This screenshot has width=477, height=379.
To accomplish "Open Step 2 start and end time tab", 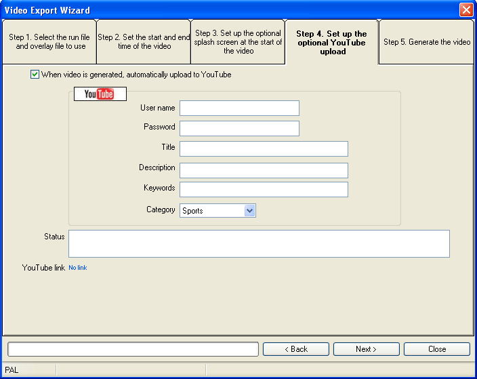I will point(144,42).
